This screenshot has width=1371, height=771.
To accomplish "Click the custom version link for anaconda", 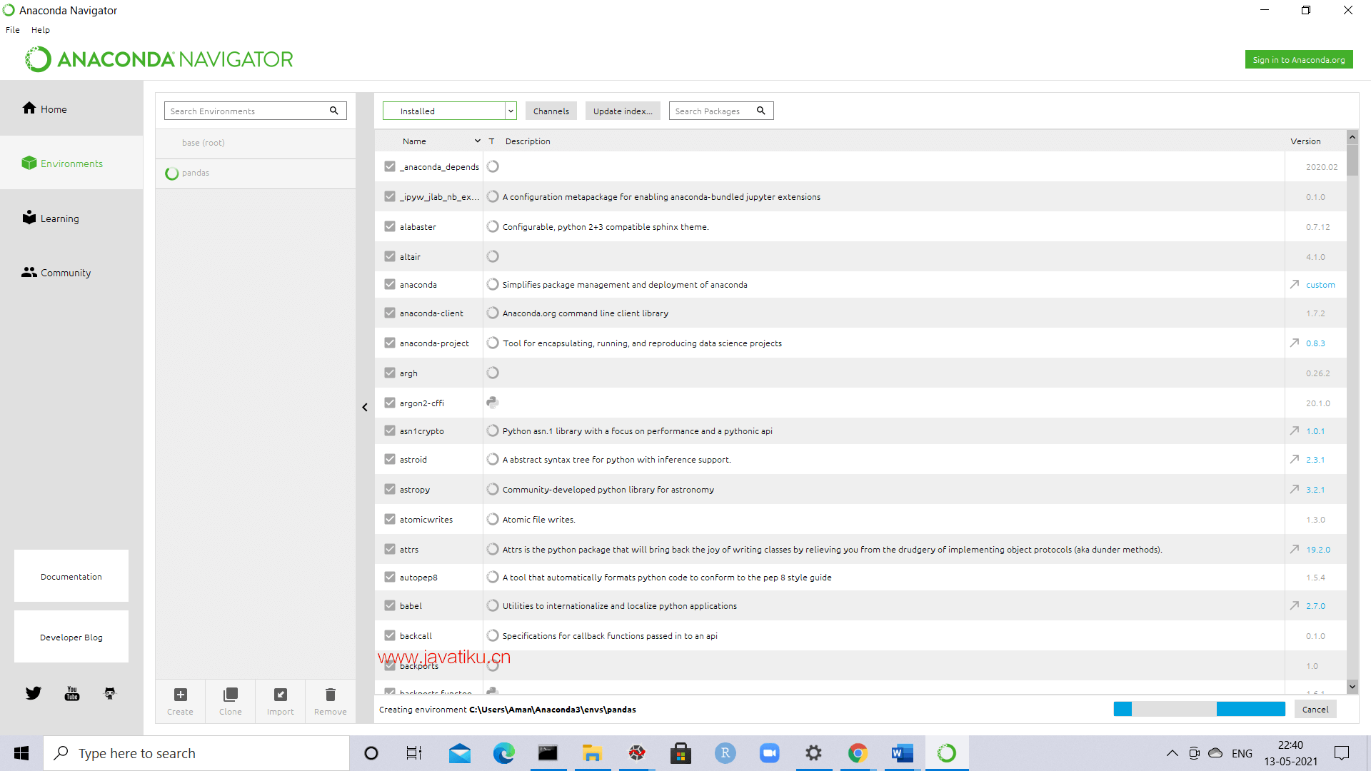I will pos(1320,285).
